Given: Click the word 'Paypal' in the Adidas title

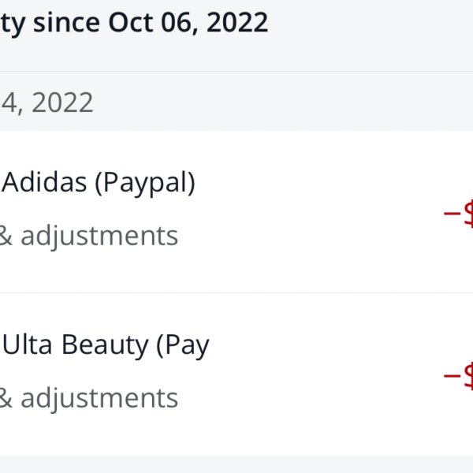Looking at the screenshot, I should click(144, 184).
